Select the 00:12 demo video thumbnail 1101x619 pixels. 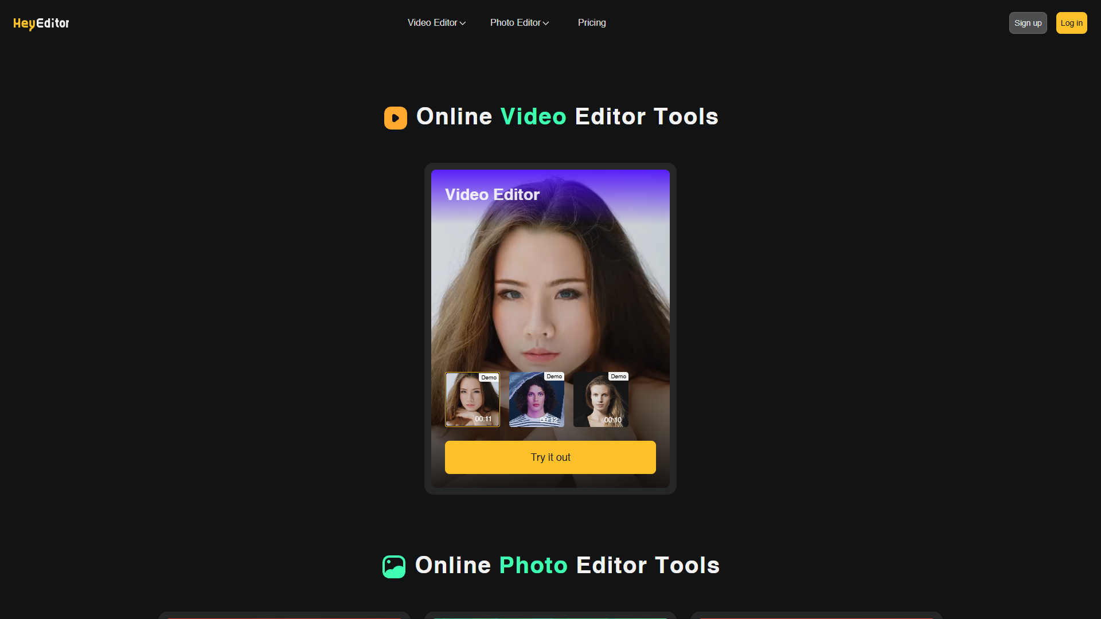[x=536, y=399]
